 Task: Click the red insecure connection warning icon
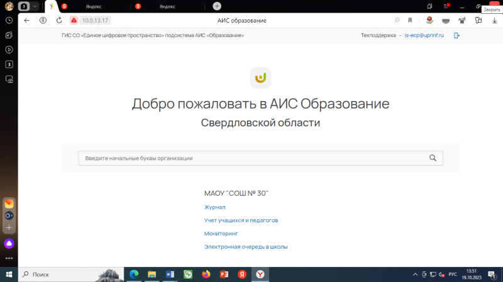(x=74, y=21)
